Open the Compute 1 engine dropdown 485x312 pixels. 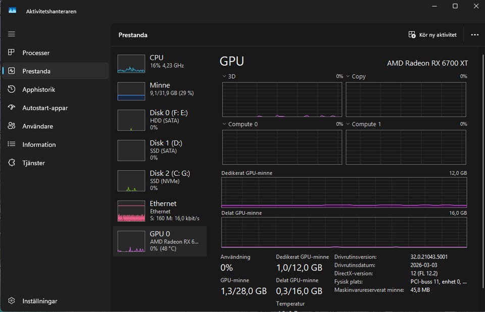point(348,124)
